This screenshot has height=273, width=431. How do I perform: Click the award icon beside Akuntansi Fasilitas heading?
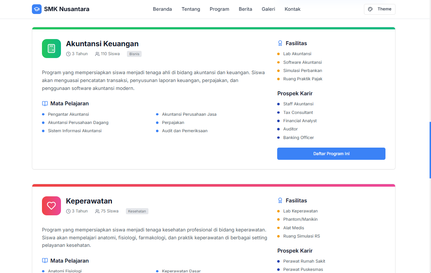[x=280, y=43]
